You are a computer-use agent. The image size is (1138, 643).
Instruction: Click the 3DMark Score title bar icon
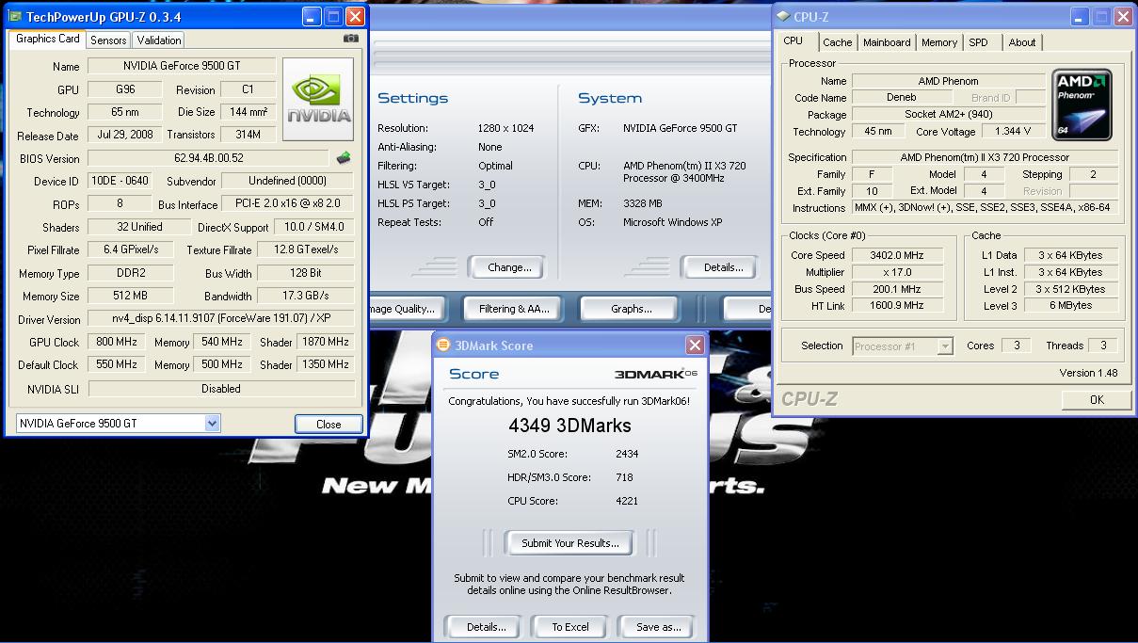coord(443,346)
